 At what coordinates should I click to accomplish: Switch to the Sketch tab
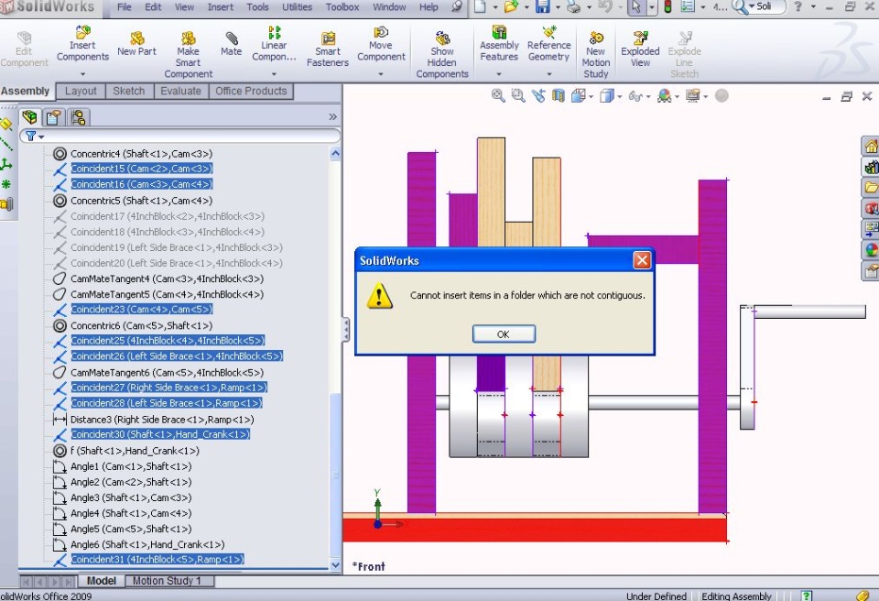(x=128, y=91)
